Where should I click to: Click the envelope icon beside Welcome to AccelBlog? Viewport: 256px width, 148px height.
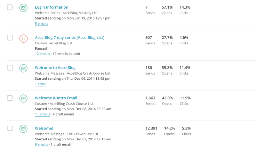point(23,68)
